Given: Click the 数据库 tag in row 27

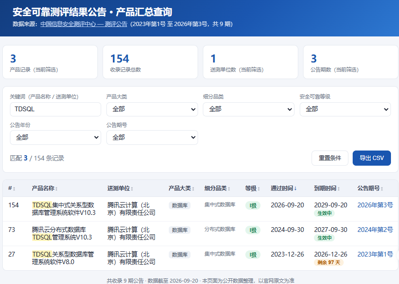Looking at the screenshot, I should 180,255.
